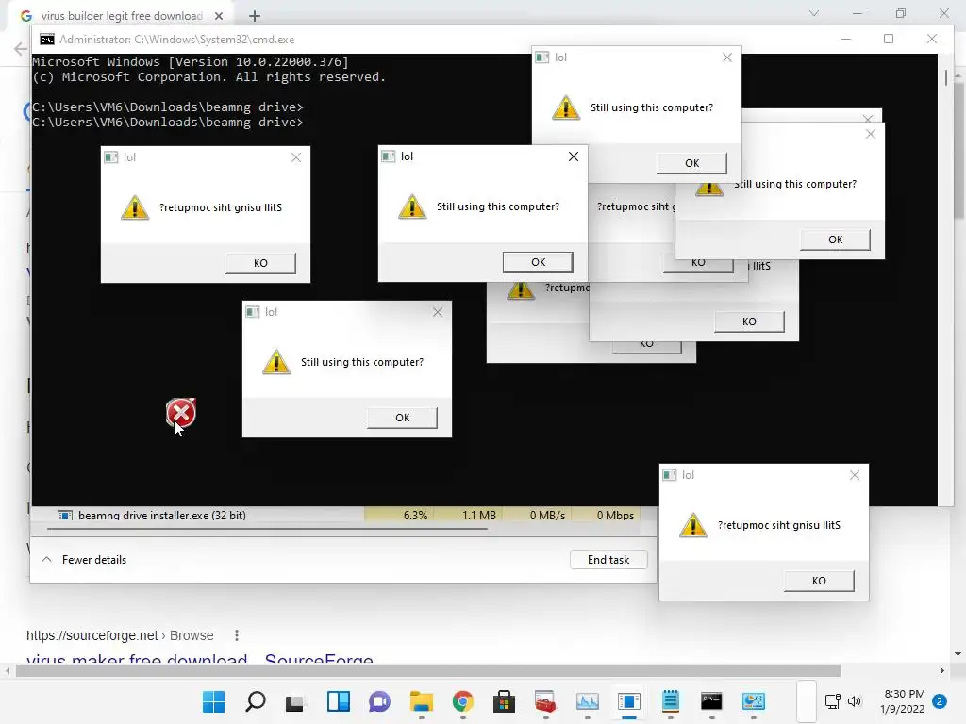
Task: Switch to Command Prompt from the taskbar
Action: [x=711, y=701]
